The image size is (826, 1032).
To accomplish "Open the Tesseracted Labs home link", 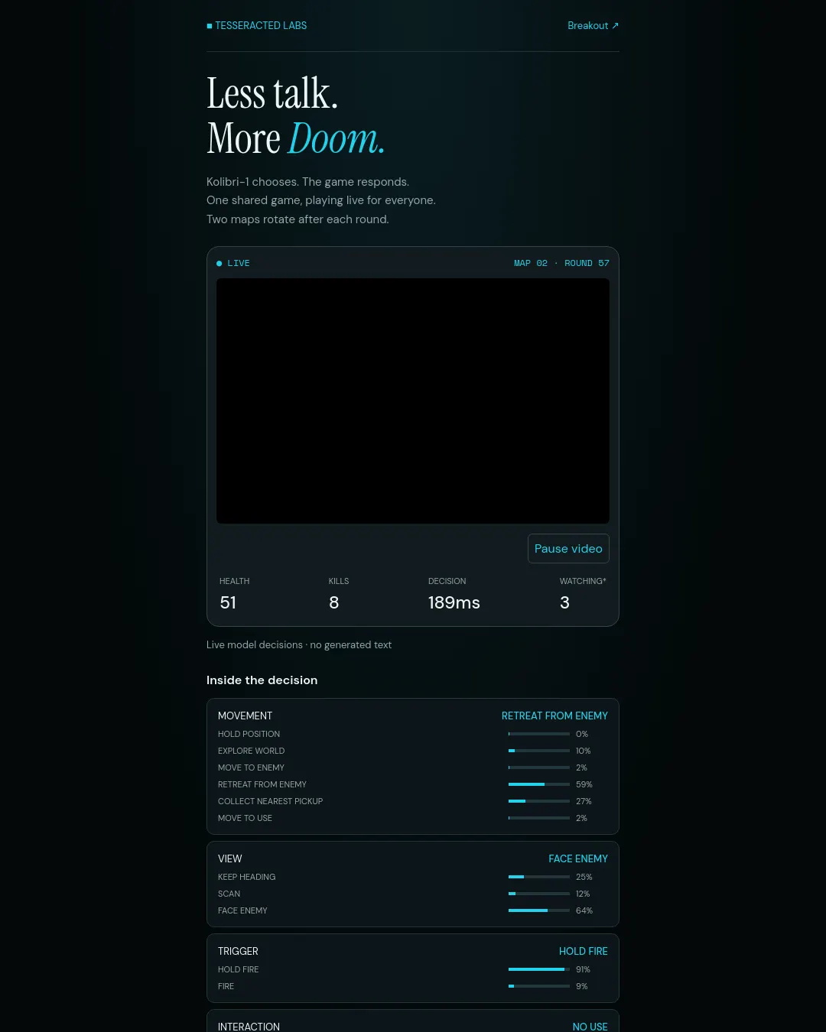I will click(x=257, y=26).
